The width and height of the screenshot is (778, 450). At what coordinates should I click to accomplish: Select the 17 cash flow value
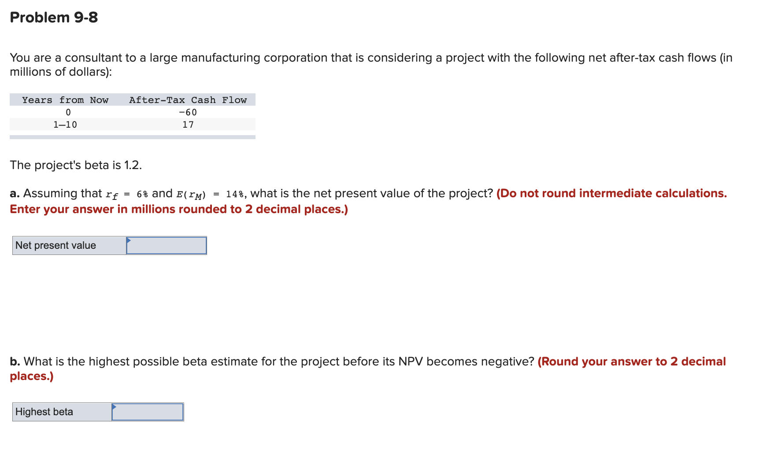[x=188, y=125]
